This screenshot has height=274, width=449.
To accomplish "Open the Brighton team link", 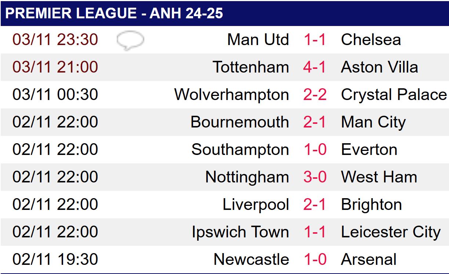I will [371, 204].
